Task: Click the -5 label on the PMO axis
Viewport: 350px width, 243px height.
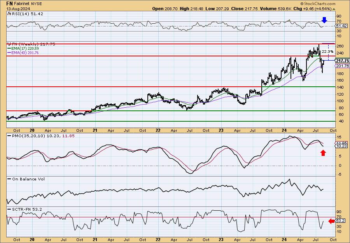Action: tap(339, 175)
